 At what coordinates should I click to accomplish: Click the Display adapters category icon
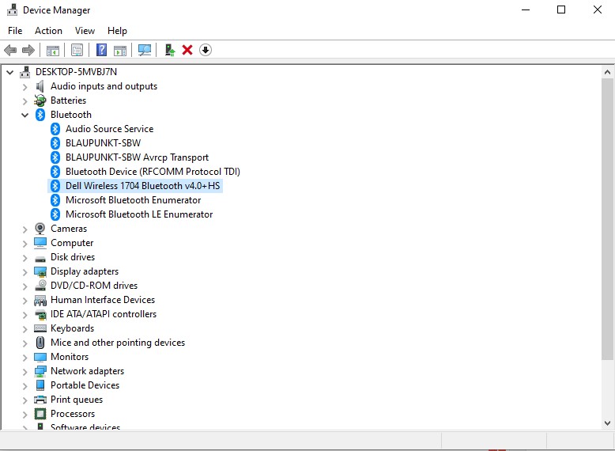tap(40, 271)
